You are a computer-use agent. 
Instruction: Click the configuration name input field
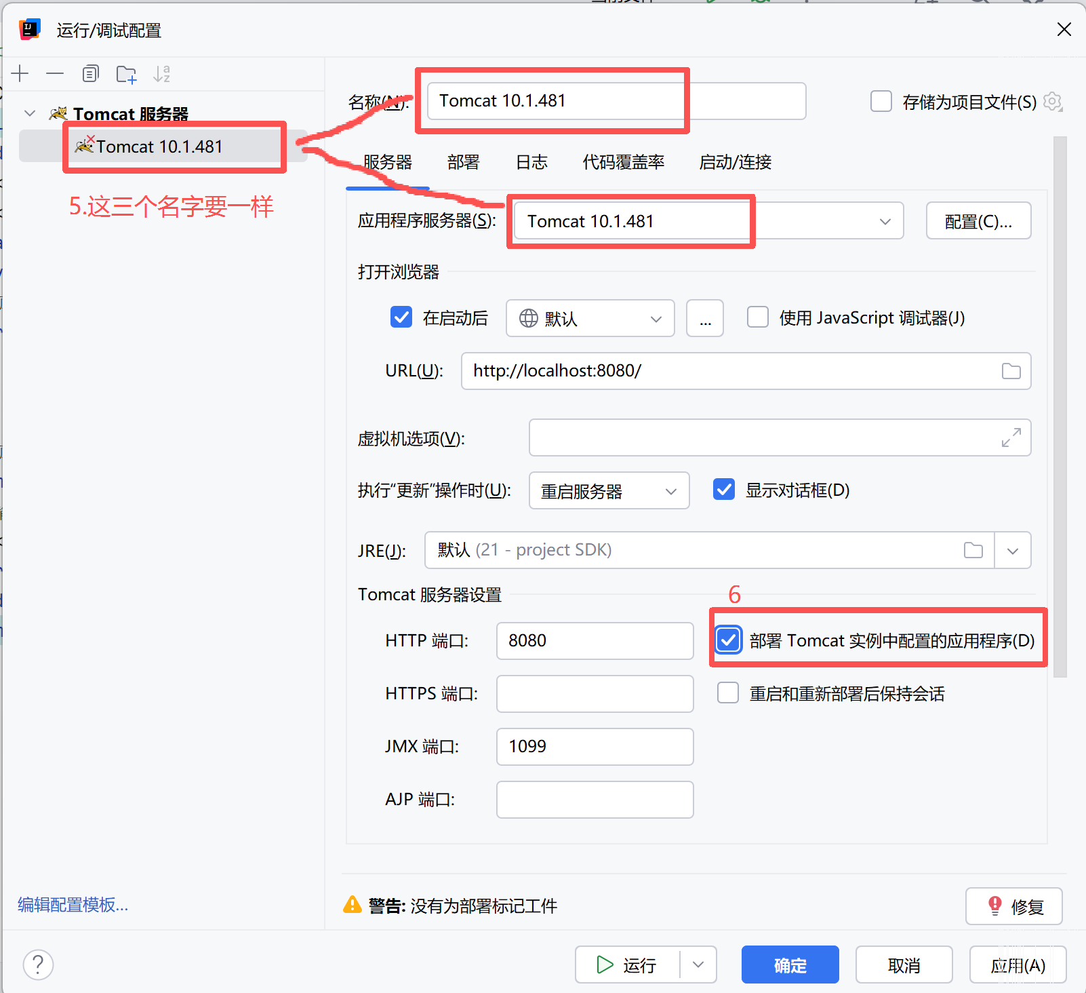tap(617, 101)
